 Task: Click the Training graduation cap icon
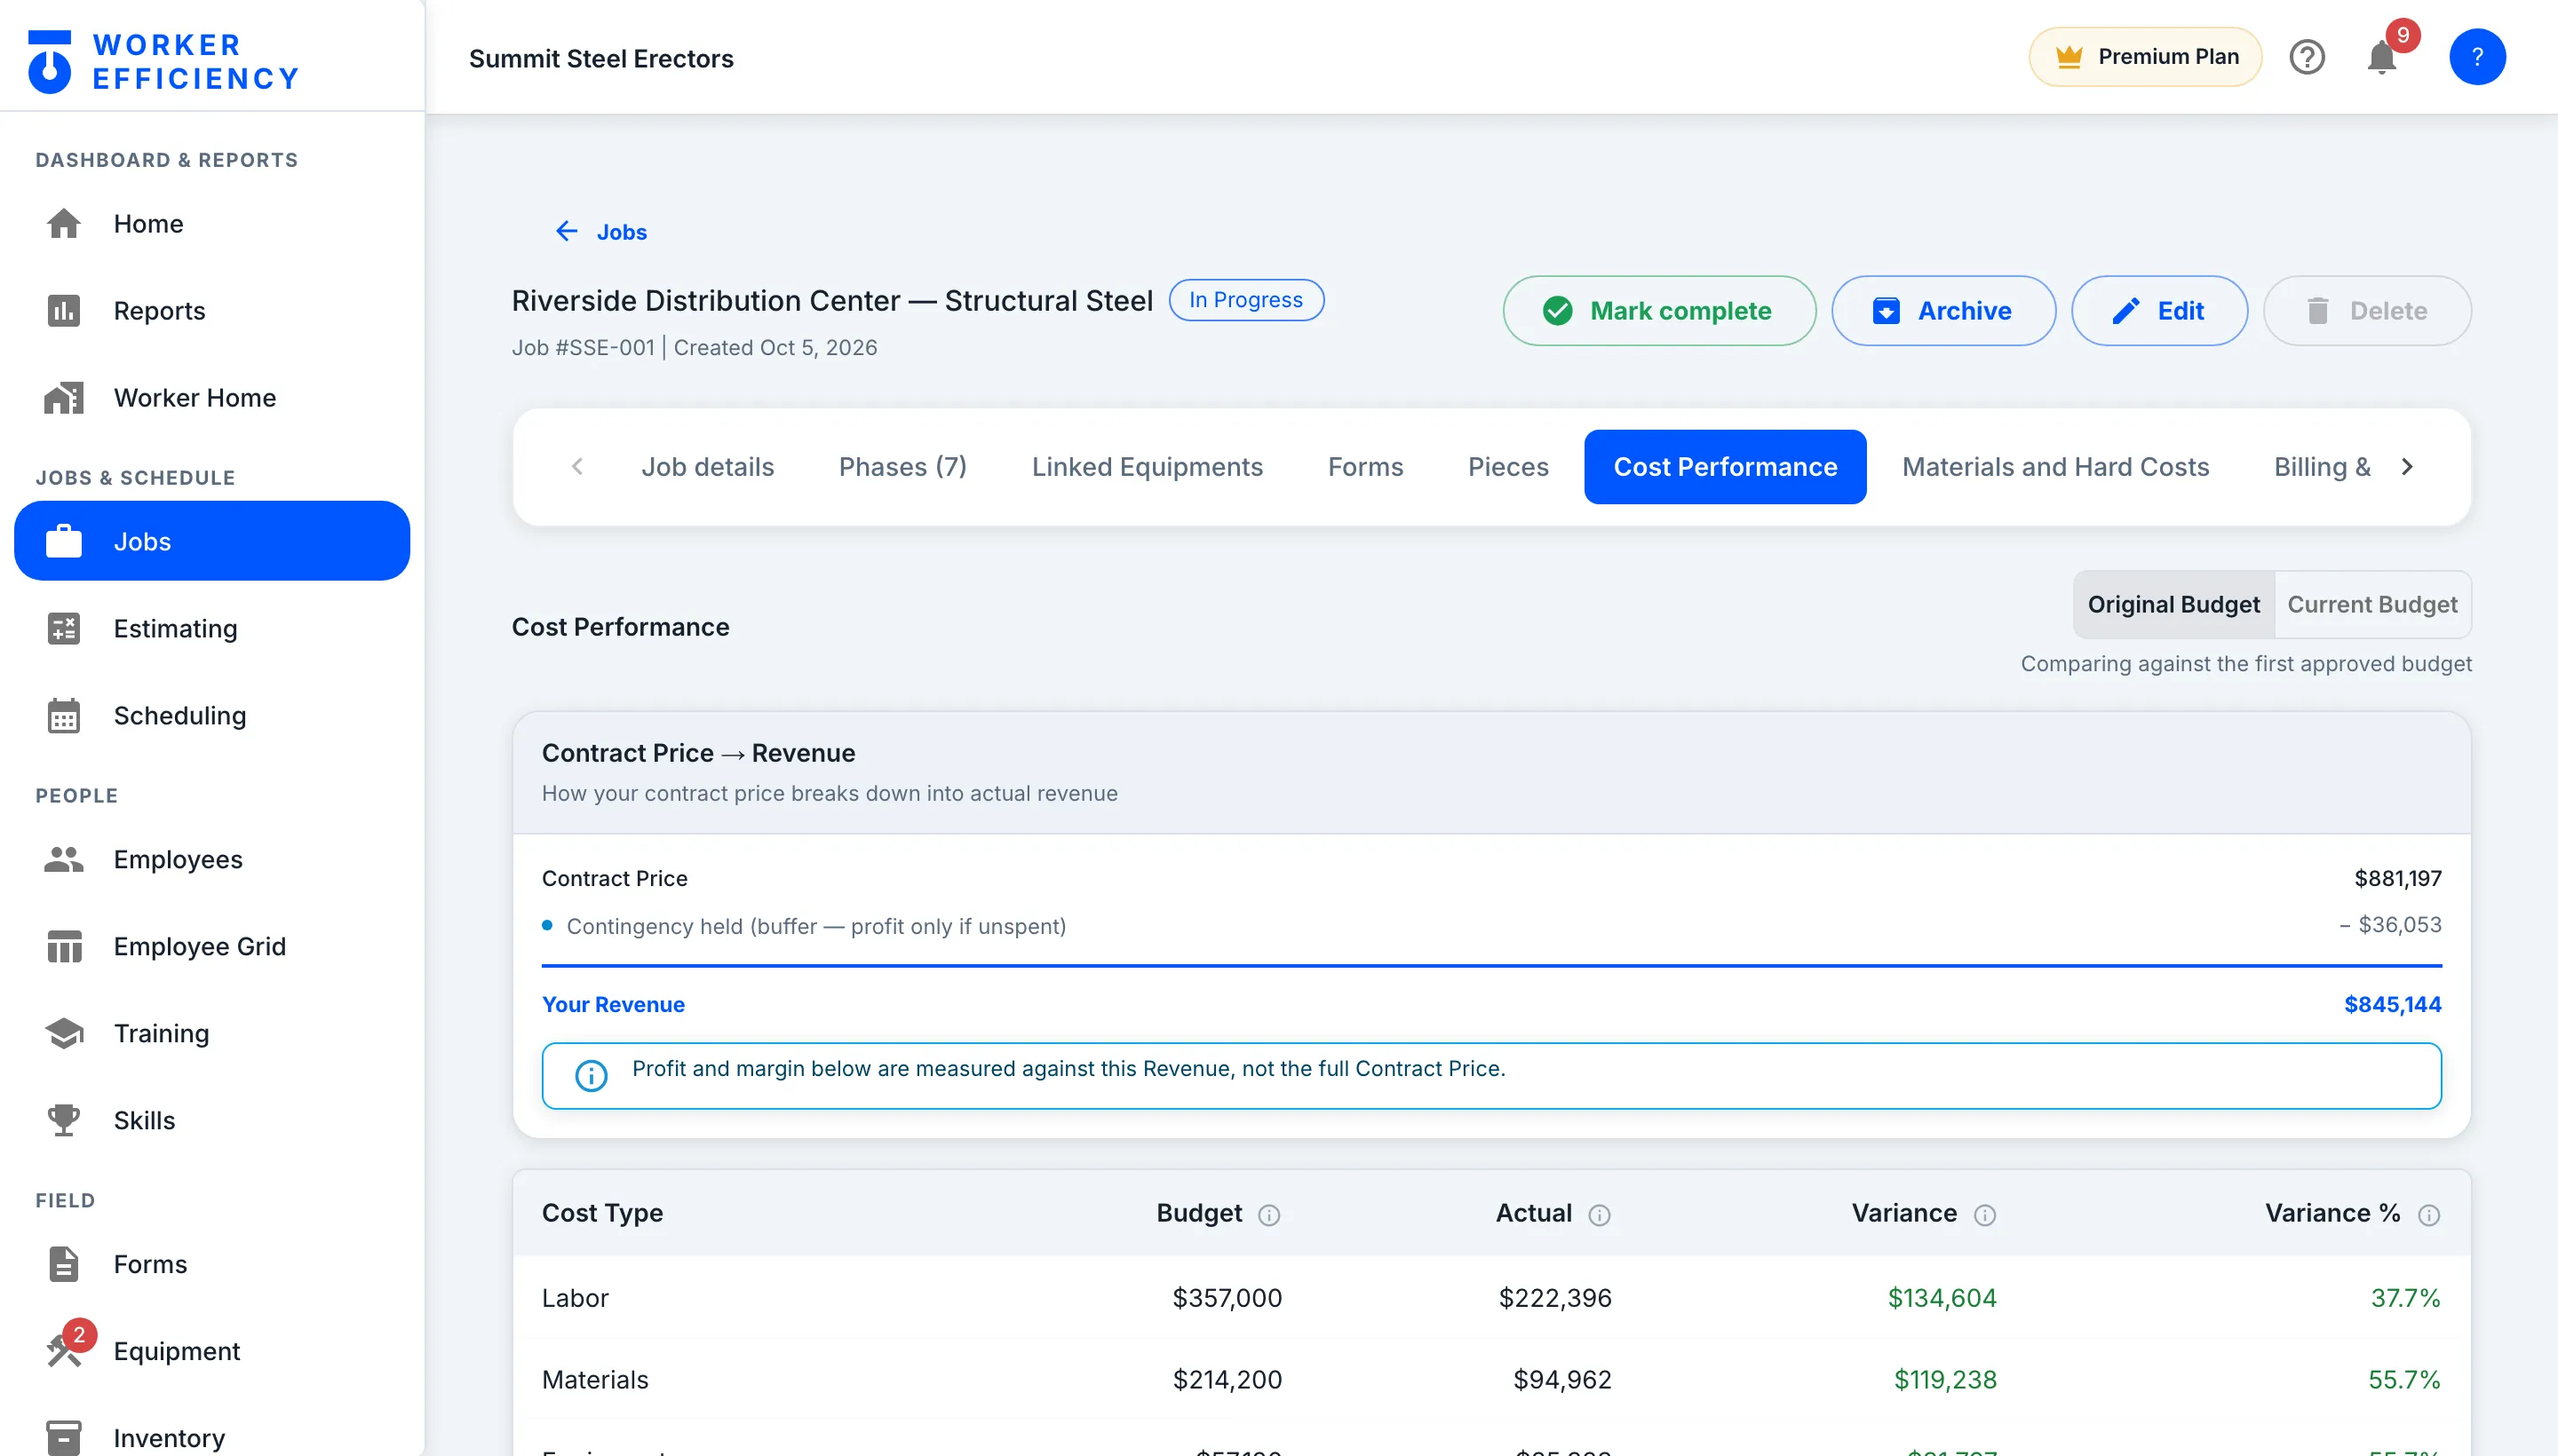coord(63,1033)
